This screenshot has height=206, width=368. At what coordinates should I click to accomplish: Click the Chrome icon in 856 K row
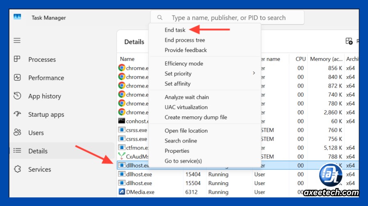tap(122, 68)
